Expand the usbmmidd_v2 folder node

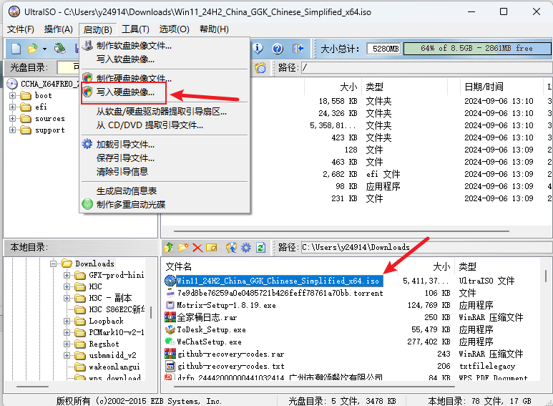(x=67, y=355)
